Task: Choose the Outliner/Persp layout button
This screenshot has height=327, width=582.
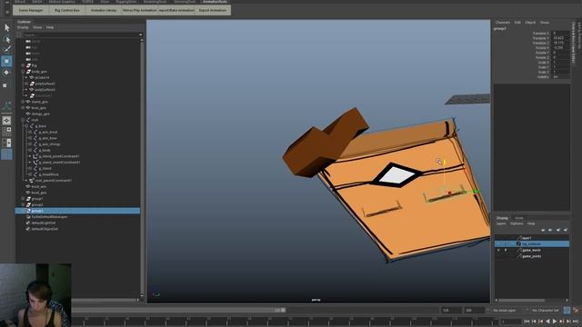Action: pyautogui.click(x=6, y=143)
